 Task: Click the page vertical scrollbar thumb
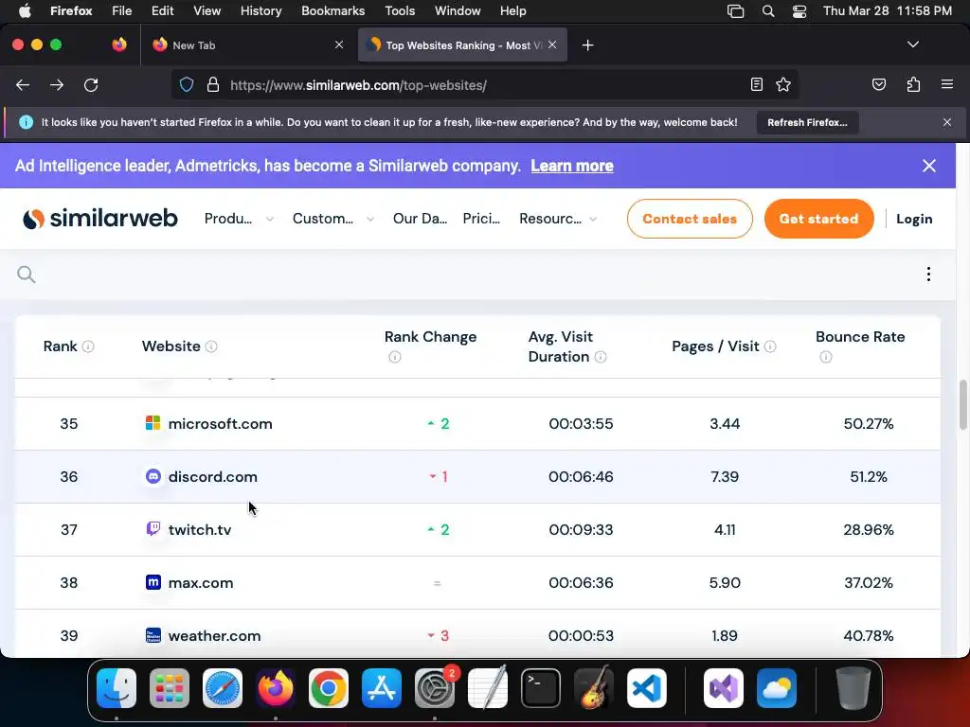(962, 405)
